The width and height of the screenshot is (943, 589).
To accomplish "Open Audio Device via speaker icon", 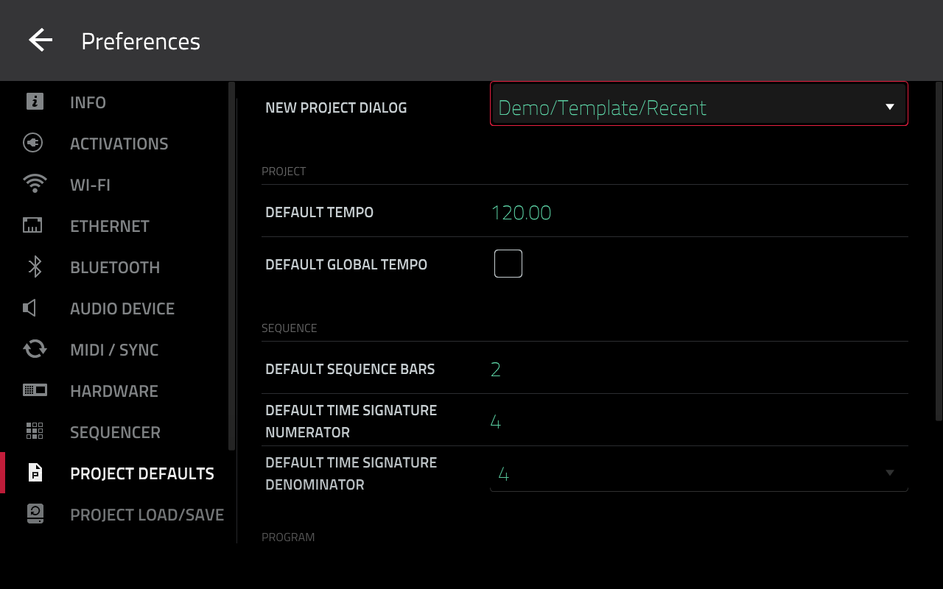I will pyautogui.click(x=30, y=308).
